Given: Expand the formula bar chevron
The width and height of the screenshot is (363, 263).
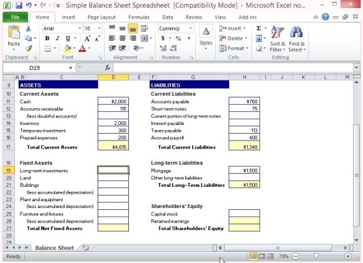Looking at the screenshot, I should tap(356, 67).
